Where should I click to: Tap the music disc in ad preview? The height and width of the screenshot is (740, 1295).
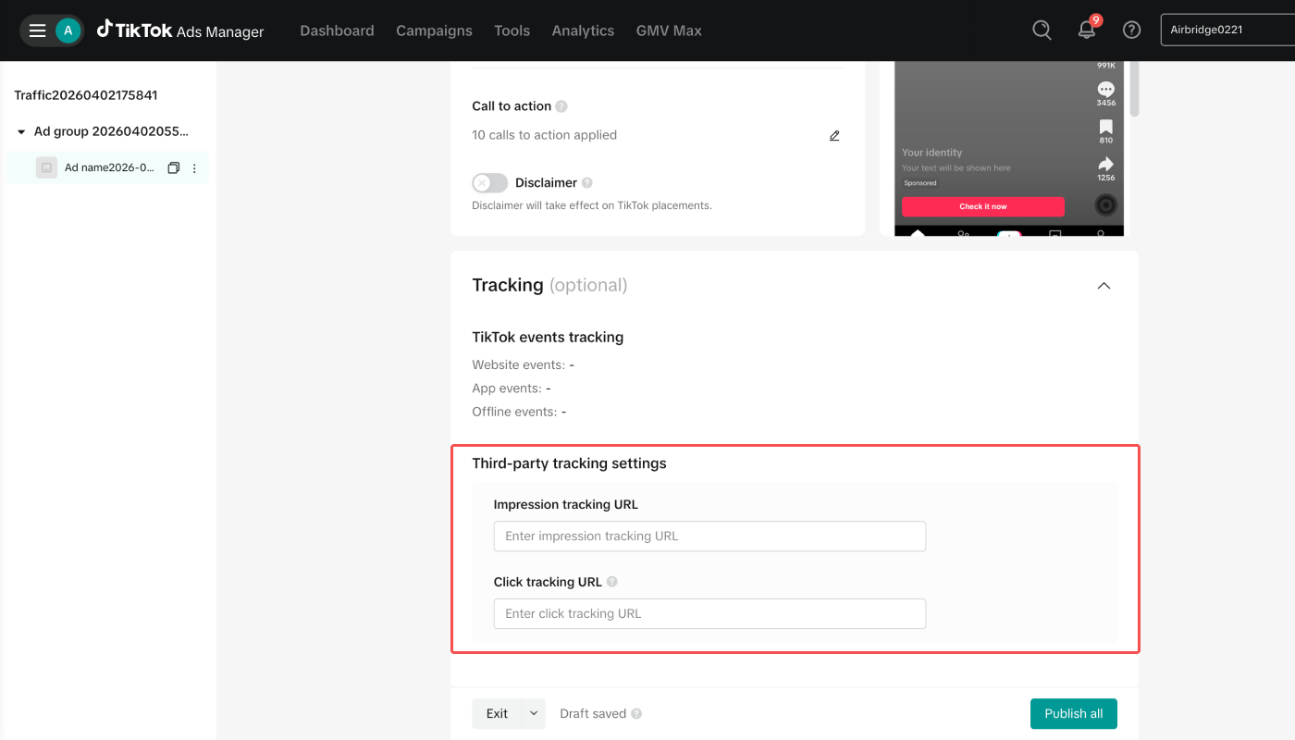tap(1105, 205)
